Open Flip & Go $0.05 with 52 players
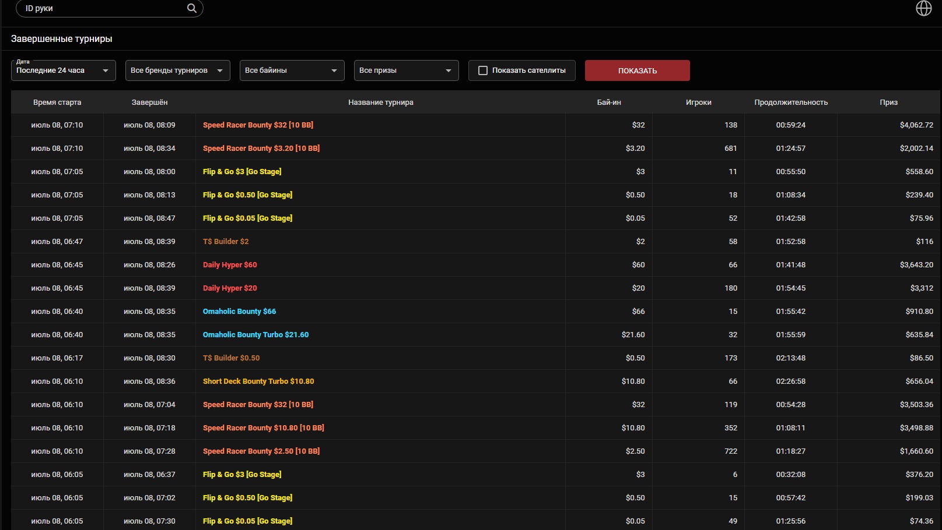This screenshot has width=942, height=530. (x=247, y=218)
